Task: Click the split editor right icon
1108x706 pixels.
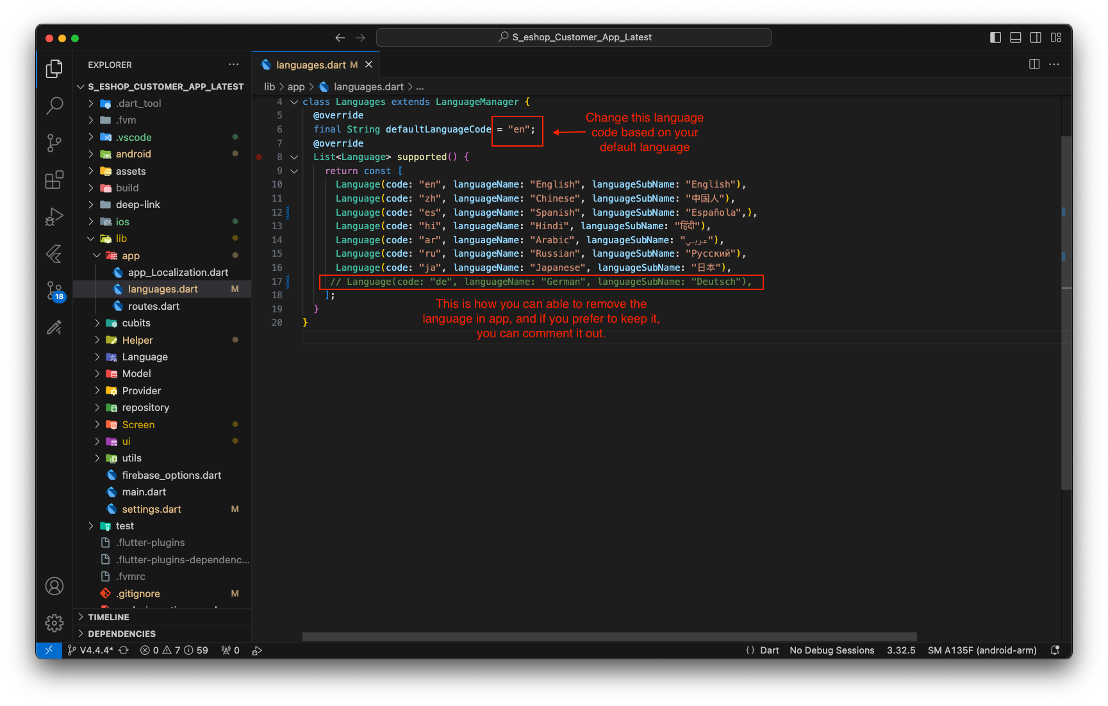Action: tap(1034, 64)
